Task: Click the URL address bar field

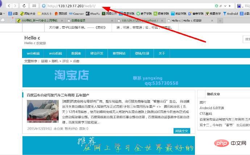Action: 127,6
